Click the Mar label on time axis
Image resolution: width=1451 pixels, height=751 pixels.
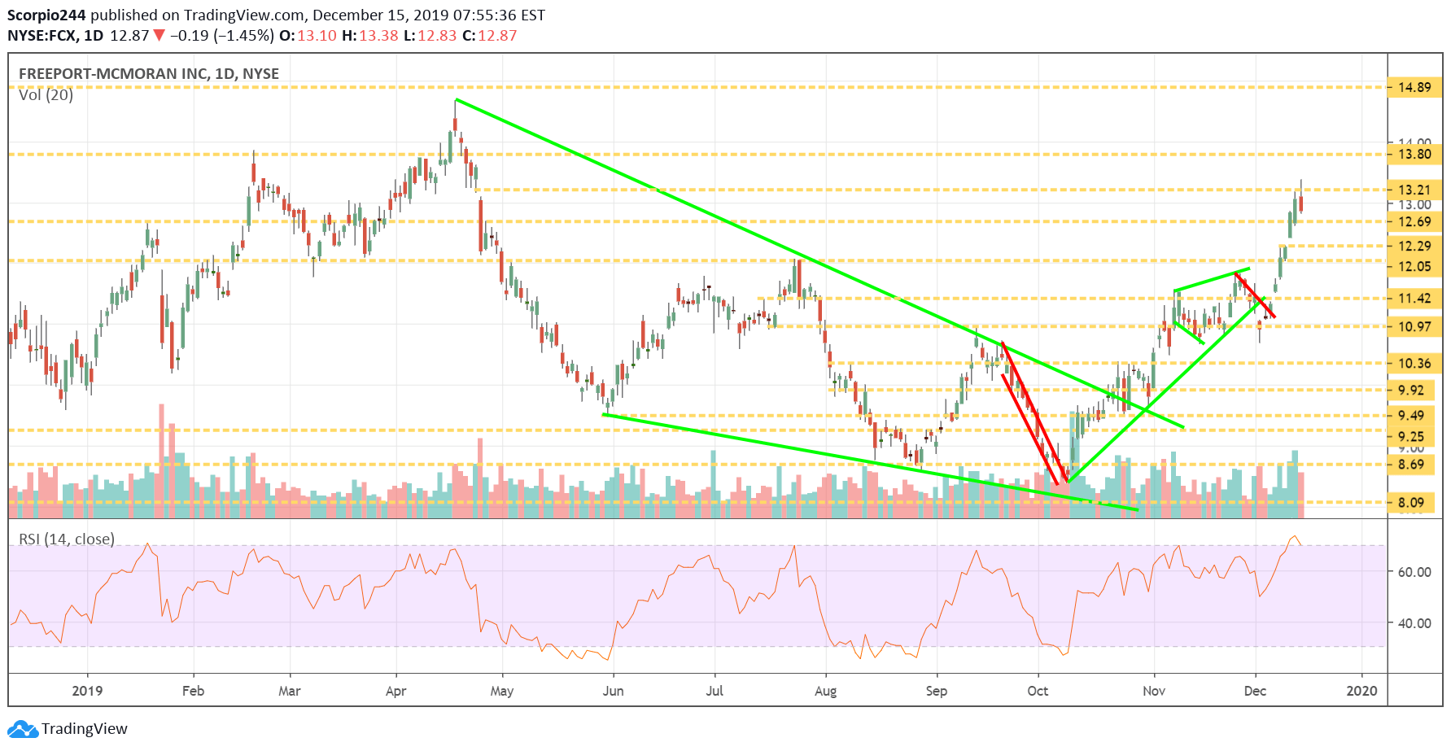tap(290, 691)
